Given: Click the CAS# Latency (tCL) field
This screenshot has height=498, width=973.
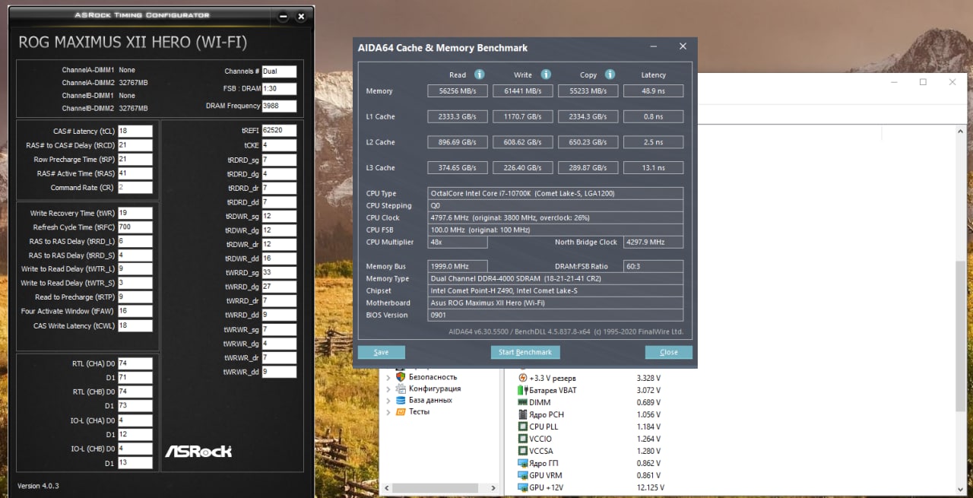Looking at the screenshot, I should 135,132.
